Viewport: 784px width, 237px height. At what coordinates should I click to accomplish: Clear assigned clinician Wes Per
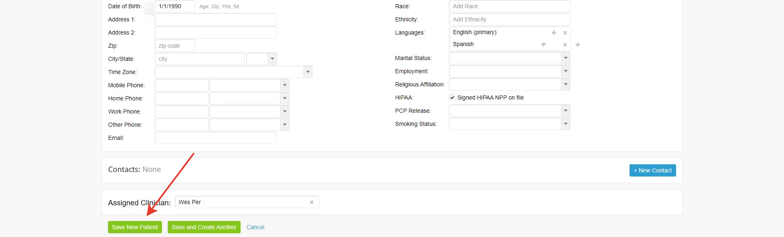click(x=311, y=202)
